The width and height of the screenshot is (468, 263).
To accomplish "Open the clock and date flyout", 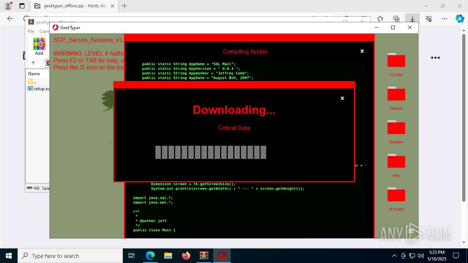I will pos(437,256).
